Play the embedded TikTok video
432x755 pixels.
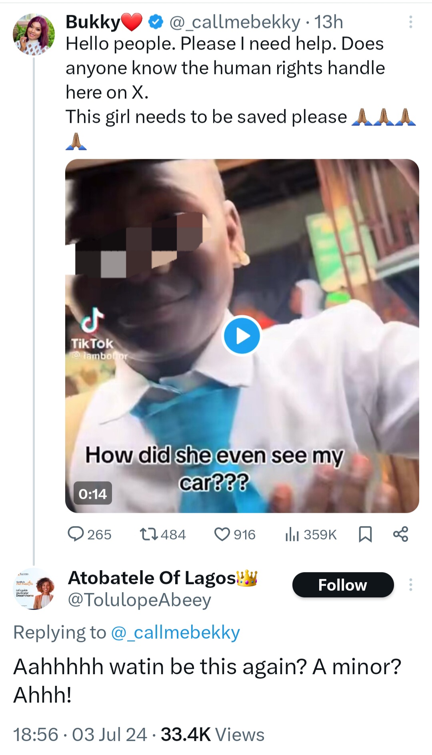pos(242,336)
